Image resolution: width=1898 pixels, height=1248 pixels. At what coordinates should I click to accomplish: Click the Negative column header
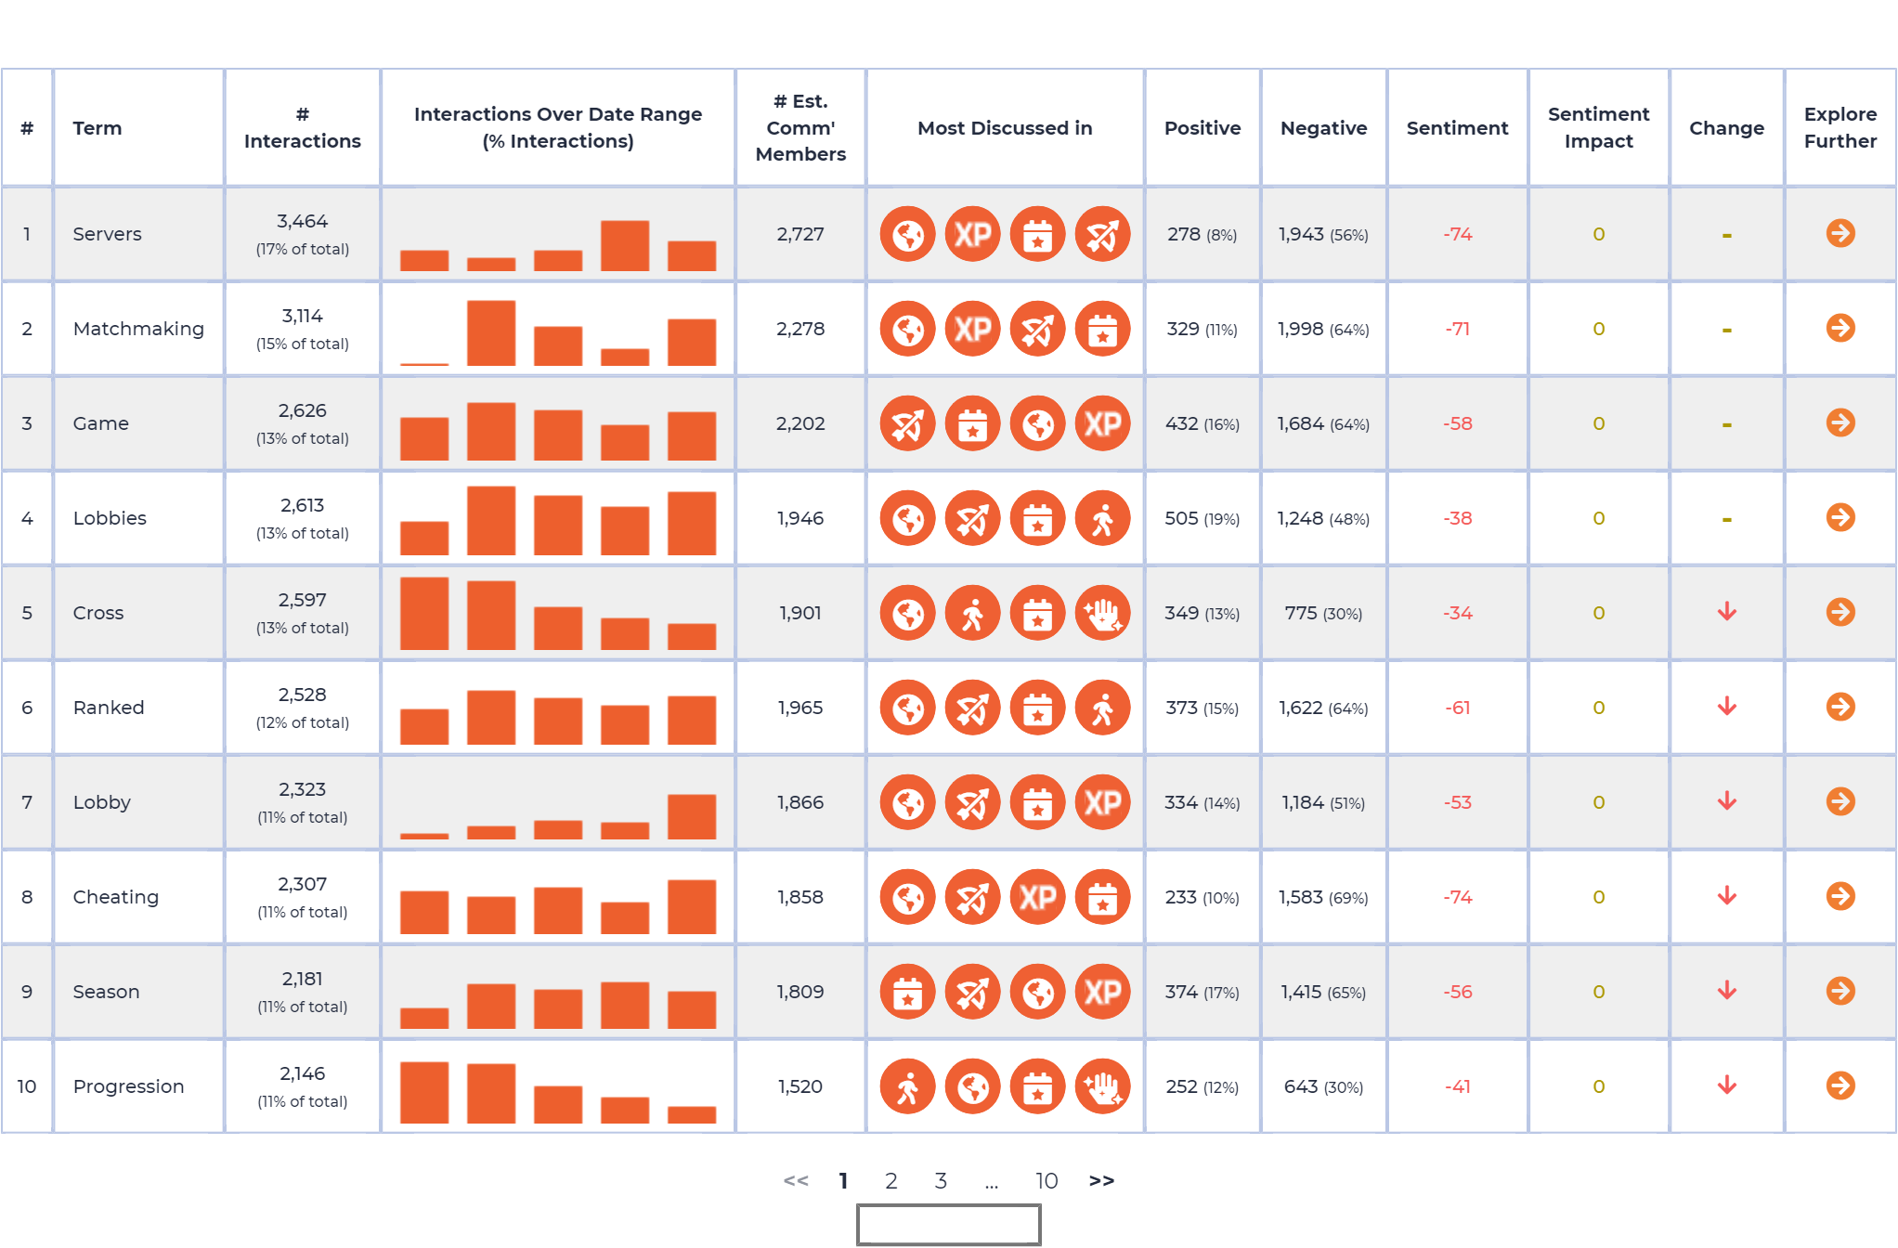click(1323, 127)
